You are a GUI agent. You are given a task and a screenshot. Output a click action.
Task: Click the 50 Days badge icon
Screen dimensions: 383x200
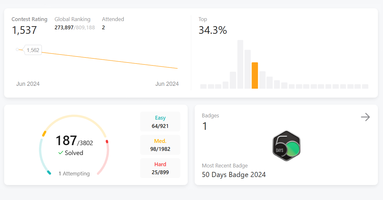(286, 146)
